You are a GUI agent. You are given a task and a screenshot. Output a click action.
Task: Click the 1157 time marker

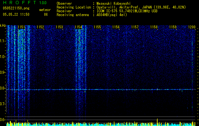click(x=135, y=27)
